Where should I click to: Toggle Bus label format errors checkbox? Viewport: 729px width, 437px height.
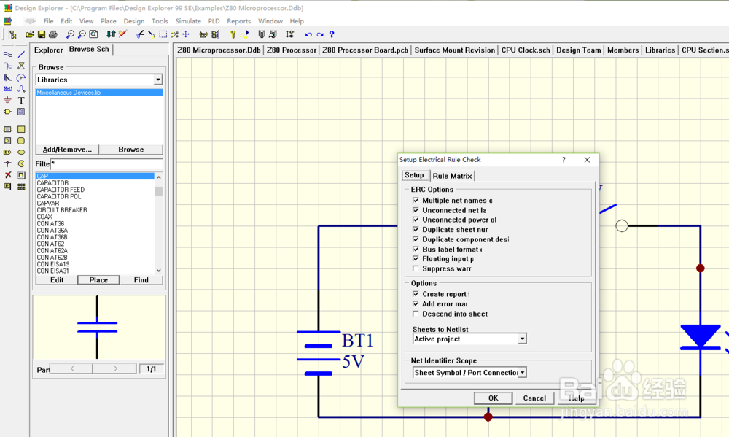416,249
